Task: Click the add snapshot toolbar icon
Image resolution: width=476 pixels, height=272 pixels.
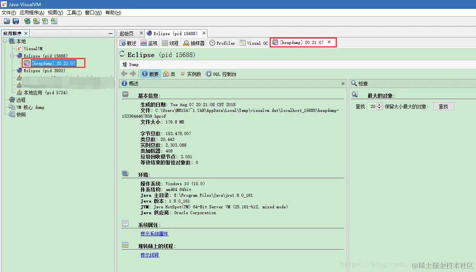Action: 54,21
